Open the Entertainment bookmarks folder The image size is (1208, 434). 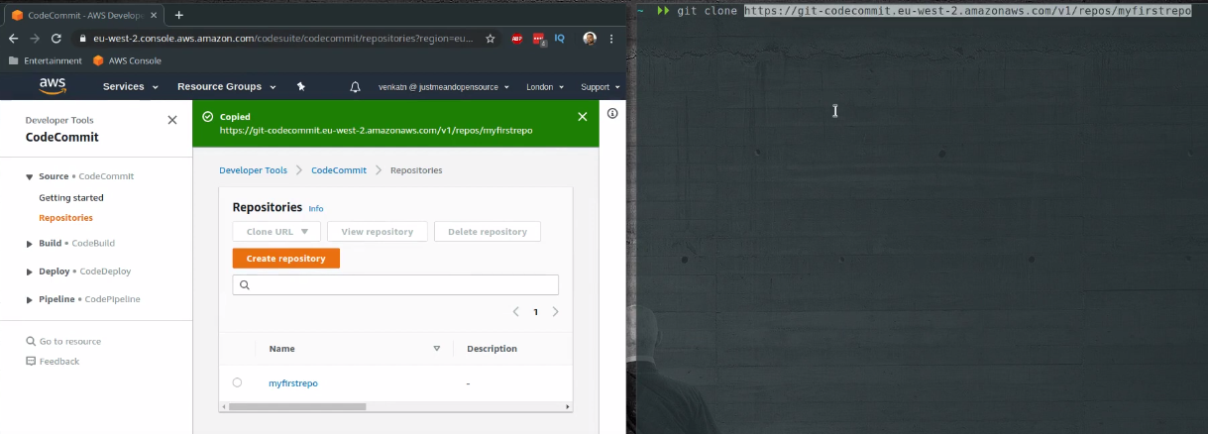pos(46,60)
